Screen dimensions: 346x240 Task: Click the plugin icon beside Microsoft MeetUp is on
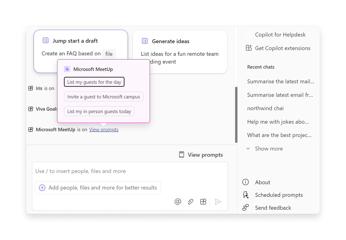coord(31,129)
